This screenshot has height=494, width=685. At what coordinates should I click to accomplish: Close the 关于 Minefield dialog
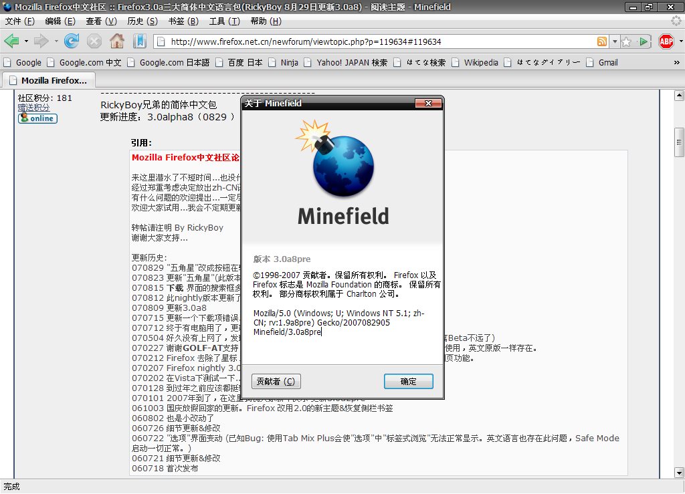coord(428,103)
